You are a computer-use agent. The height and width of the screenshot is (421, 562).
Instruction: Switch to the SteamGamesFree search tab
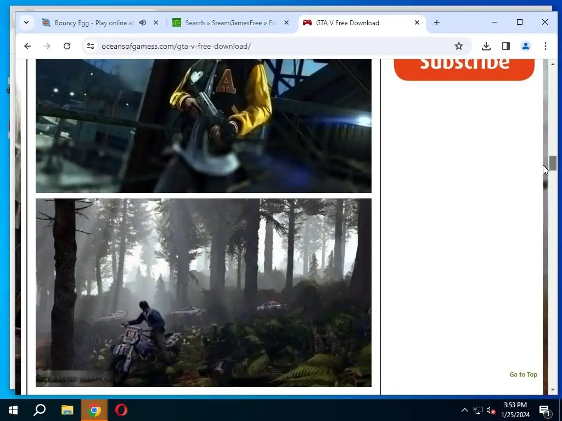(231, 23)
